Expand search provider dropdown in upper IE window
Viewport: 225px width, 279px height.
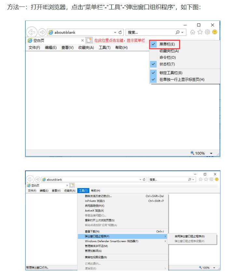pyautogui.click(x=182, y=32)
